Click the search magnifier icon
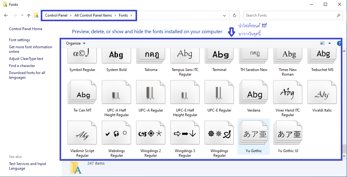The height and width of the screenshot is (177, 347). tap(338, 15)
